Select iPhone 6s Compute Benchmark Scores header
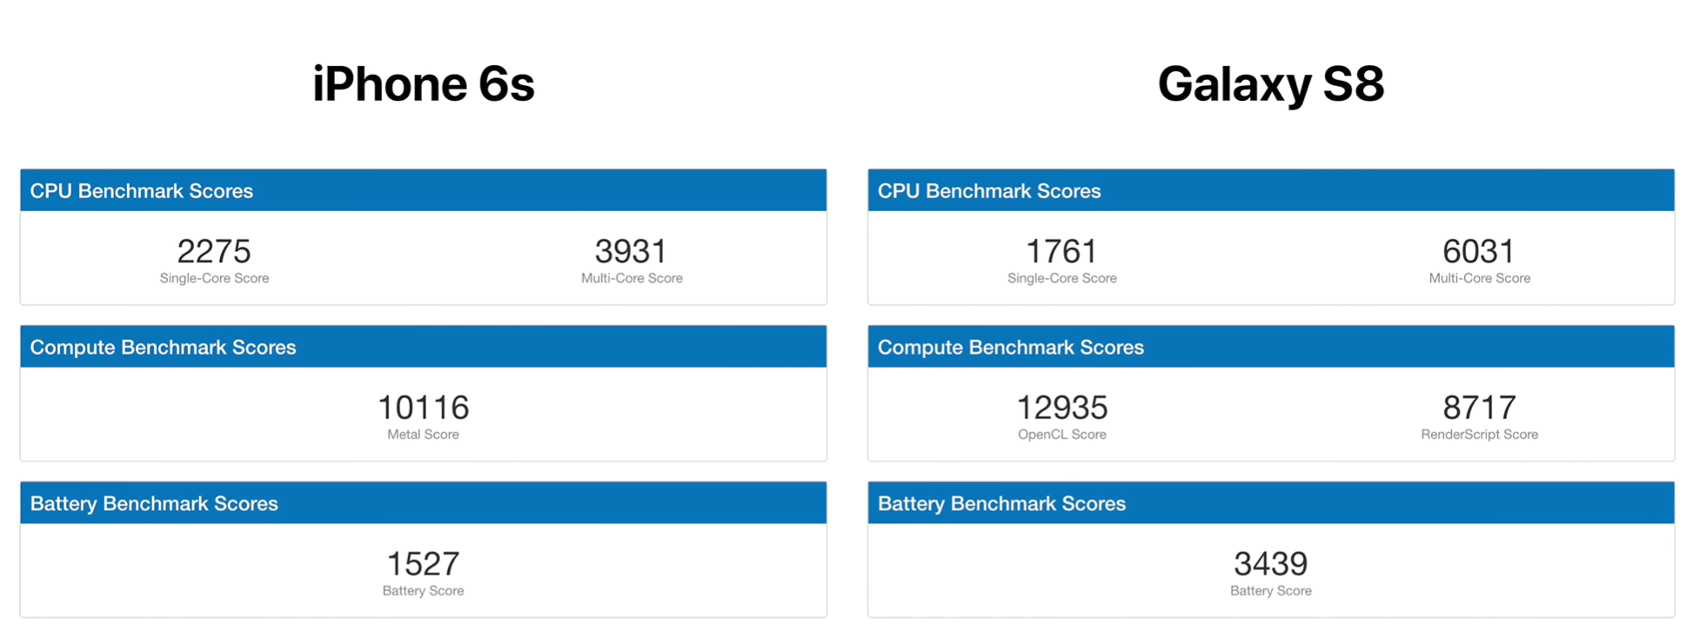 pos(424,347)
